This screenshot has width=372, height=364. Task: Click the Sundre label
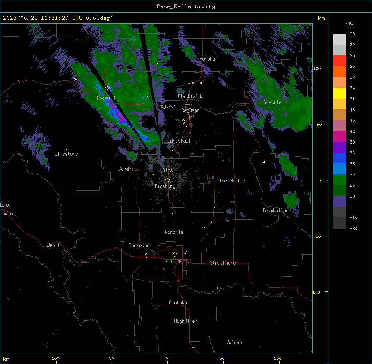click(126, 169)
